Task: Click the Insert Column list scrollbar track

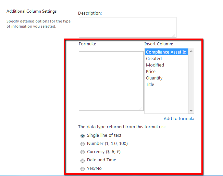Action: point(191,81)
